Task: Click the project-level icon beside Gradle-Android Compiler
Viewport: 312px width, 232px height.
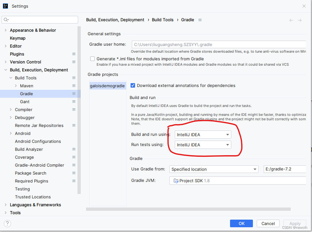Action: tap(74, 165)
